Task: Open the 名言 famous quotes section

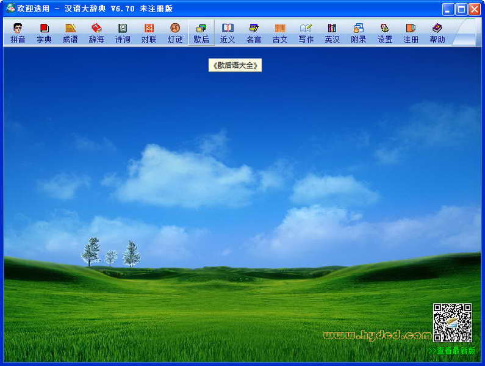Action: coord(254,33)
